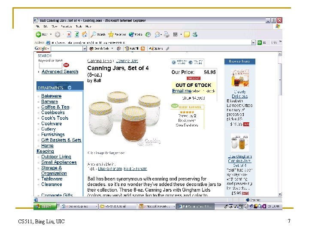309x231 pixels.
Task: Click the Canning Jars breadcrumb link
Action: point(127,61)
